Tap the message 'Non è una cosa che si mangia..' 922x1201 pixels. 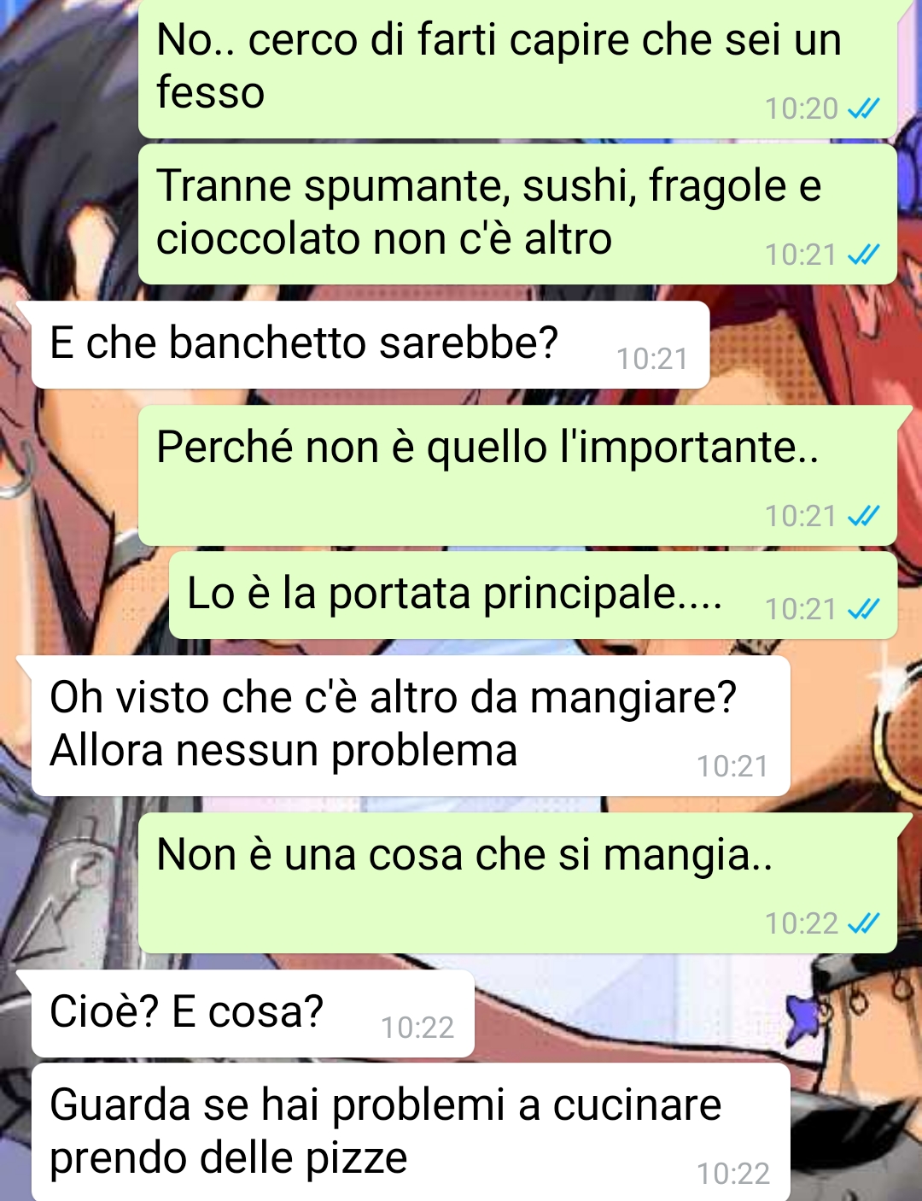(517, 883)
